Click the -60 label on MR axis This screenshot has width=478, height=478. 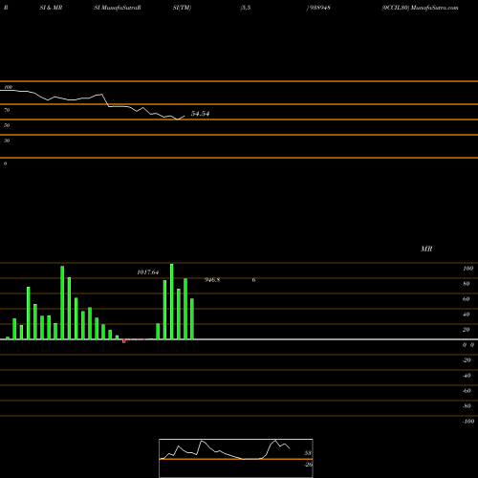point(467,391)
